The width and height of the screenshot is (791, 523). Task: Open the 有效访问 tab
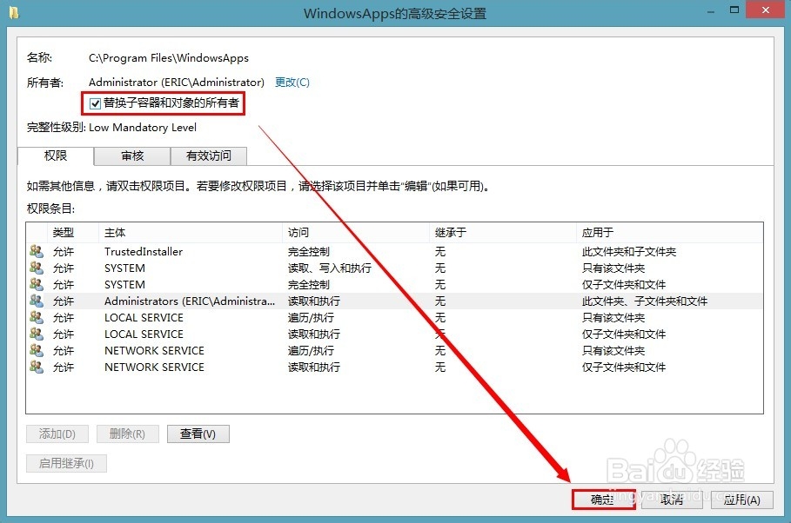[209, 156]
